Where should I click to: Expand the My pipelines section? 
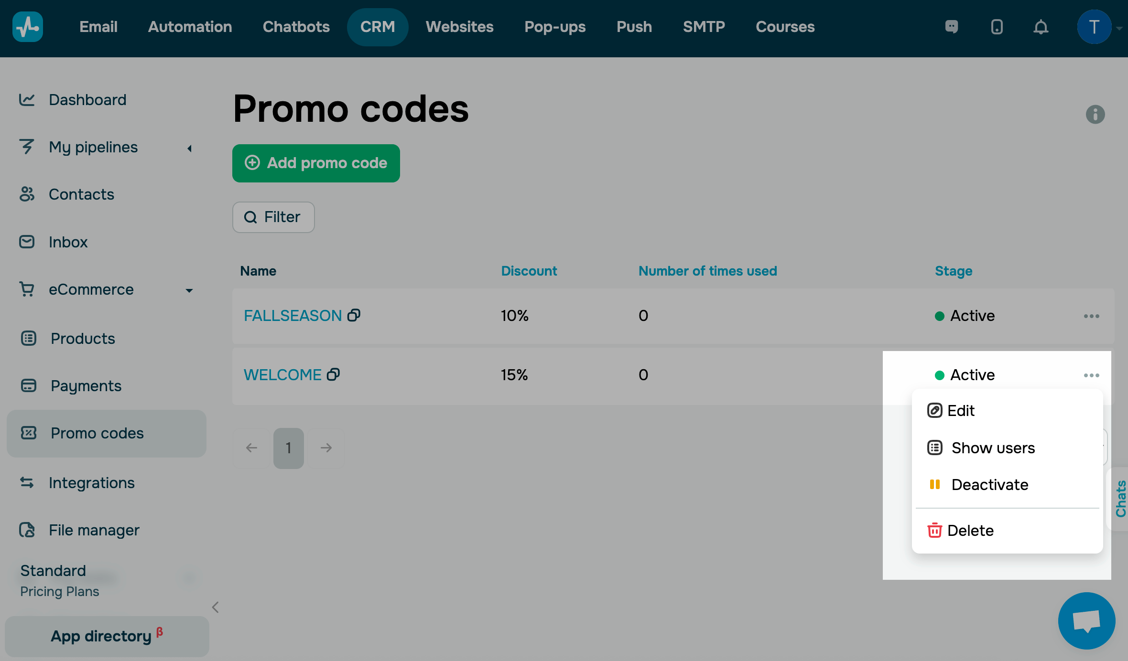(x=190, y=149)
